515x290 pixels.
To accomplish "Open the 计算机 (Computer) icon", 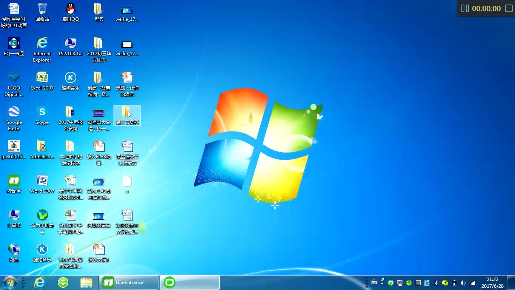I will pos(14,219).
